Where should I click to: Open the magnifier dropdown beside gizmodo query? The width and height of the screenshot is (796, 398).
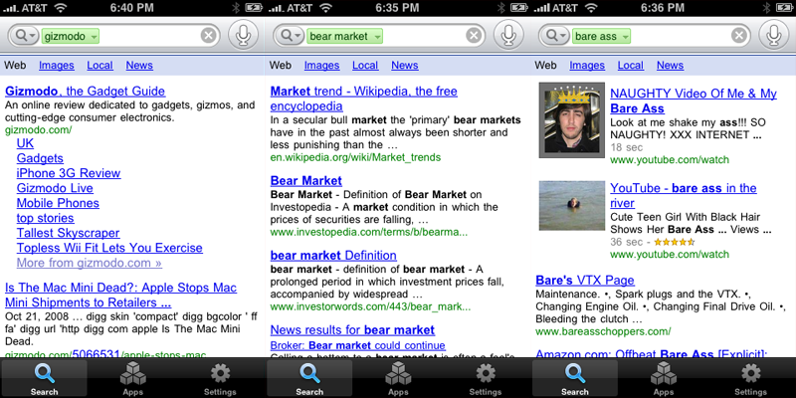point(26,36)
